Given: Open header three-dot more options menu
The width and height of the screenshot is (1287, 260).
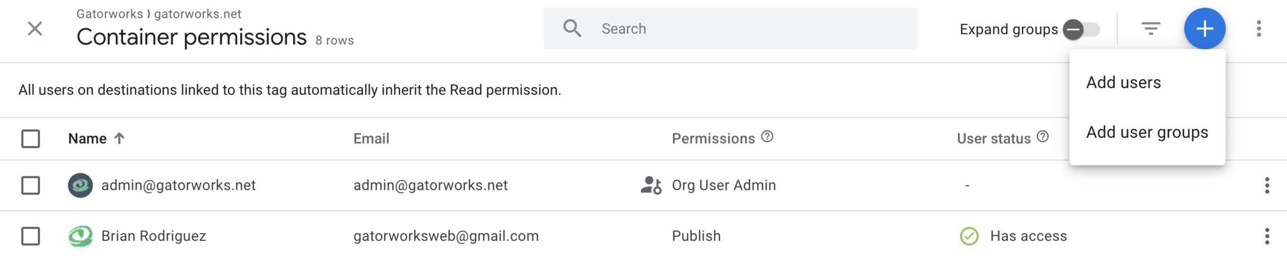Looking at the screenshot, I should [x=1258, y=28].
